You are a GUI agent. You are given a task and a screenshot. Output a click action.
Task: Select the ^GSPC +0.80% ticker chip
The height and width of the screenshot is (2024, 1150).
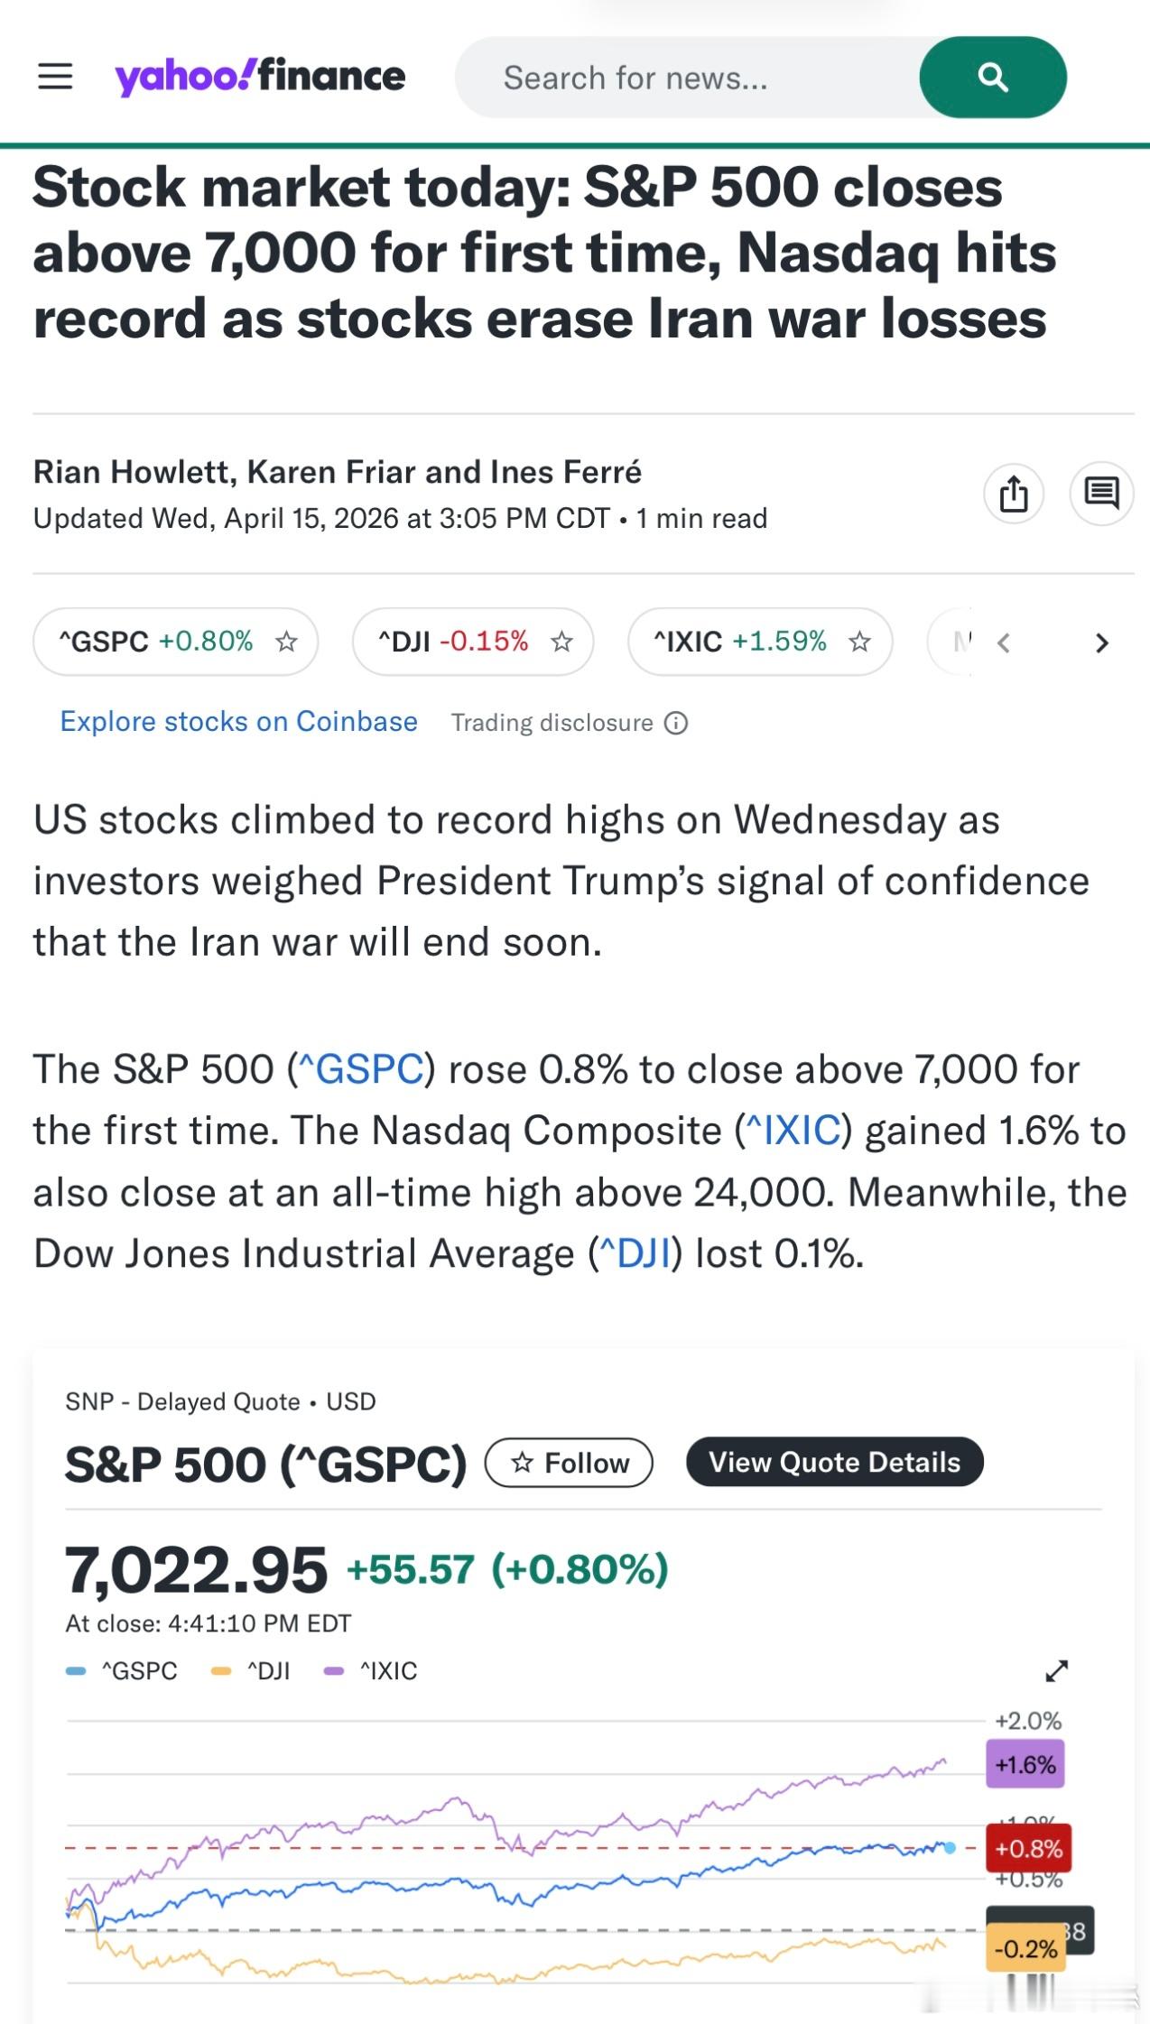156,642
